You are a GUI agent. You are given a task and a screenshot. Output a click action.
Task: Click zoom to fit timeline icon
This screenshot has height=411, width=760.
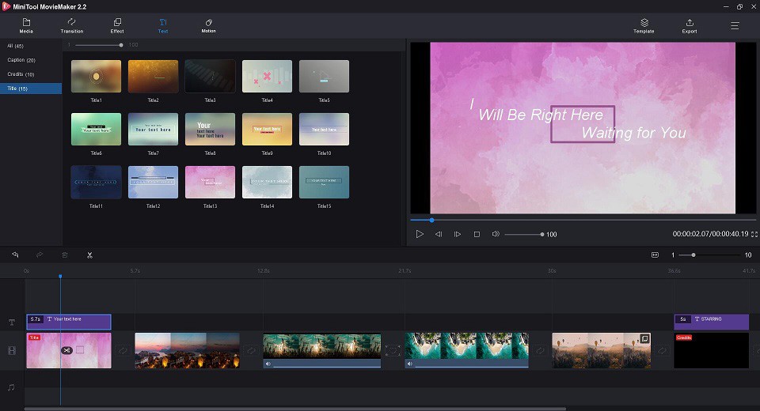655,255
